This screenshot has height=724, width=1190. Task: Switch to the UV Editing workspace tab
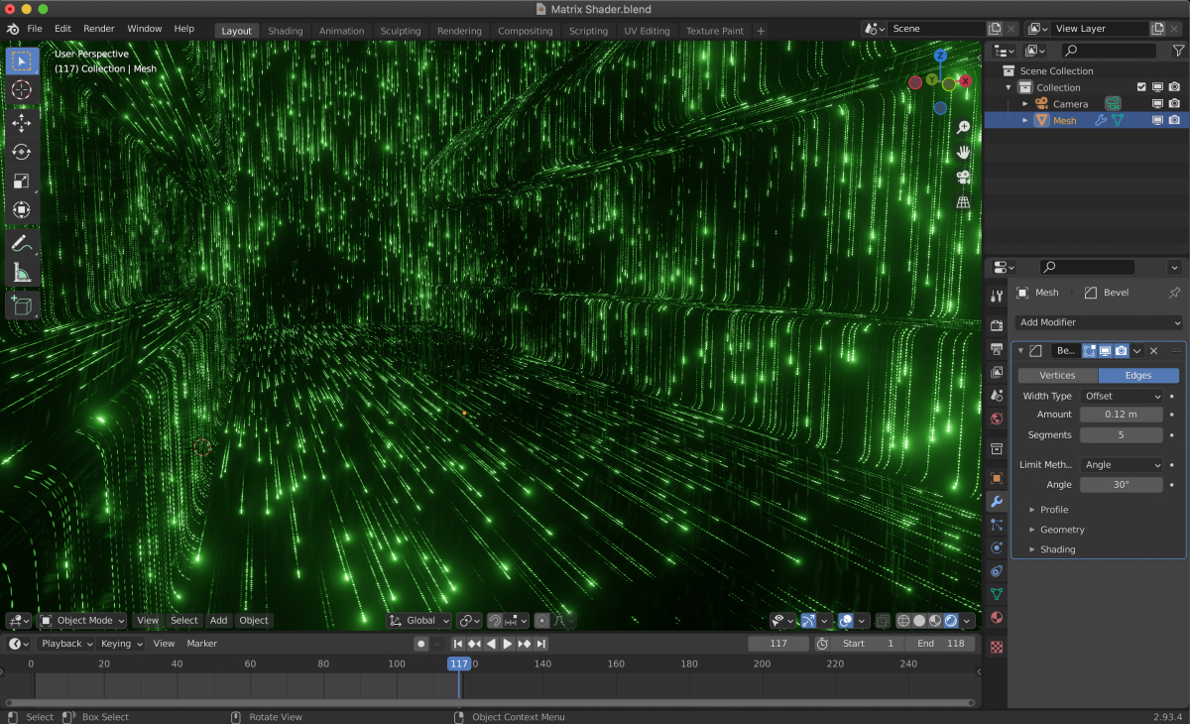pos(647,31)
